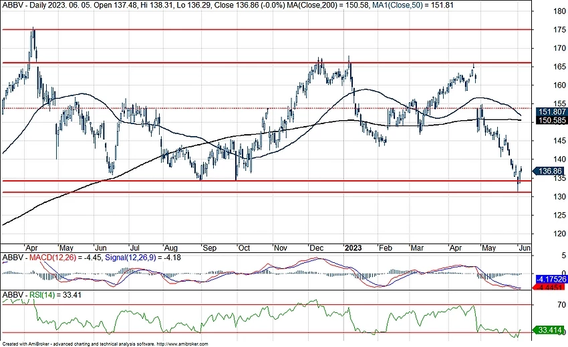Click the 136.86 last price marker
Image resolution: width=568 pixels, height=347 pixels.
[549, 171]
